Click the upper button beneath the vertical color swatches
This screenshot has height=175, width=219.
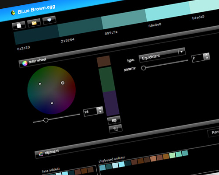click(114, 120)
